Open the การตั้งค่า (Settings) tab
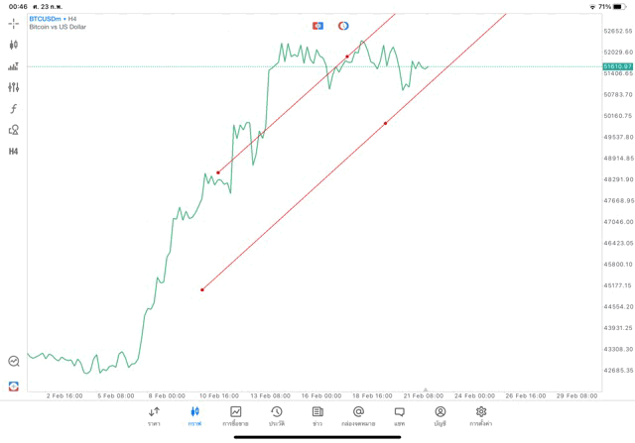 (x=481, y=415)
